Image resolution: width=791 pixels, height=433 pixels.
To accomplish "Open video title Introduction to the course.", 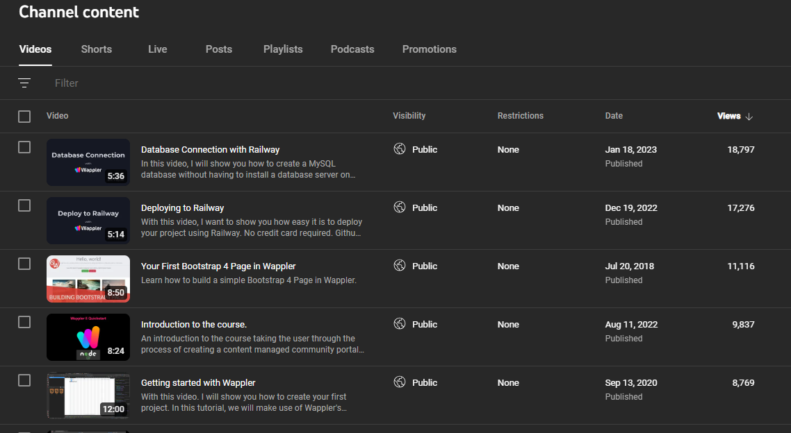I will point(194,325).
